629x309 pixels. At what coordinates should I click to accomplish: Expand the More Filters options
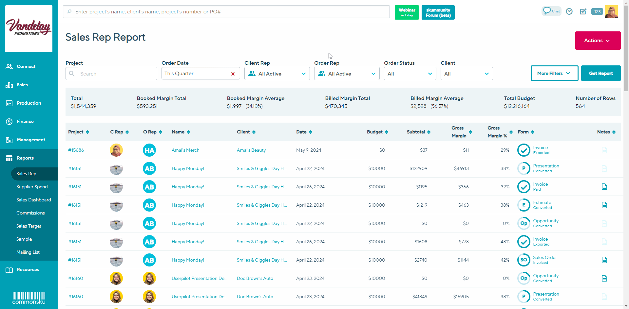[554, 74]
